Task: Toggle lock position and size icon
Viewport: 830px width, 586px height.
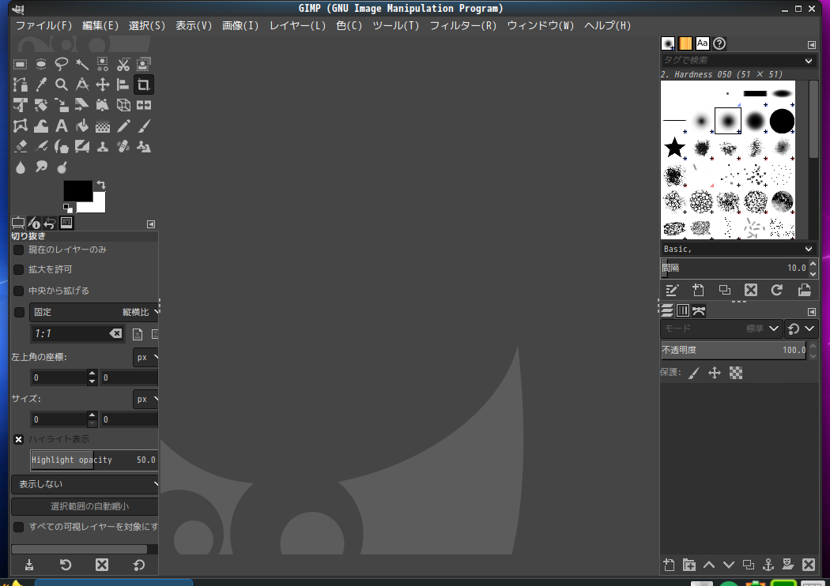Action: click(715, 373)
